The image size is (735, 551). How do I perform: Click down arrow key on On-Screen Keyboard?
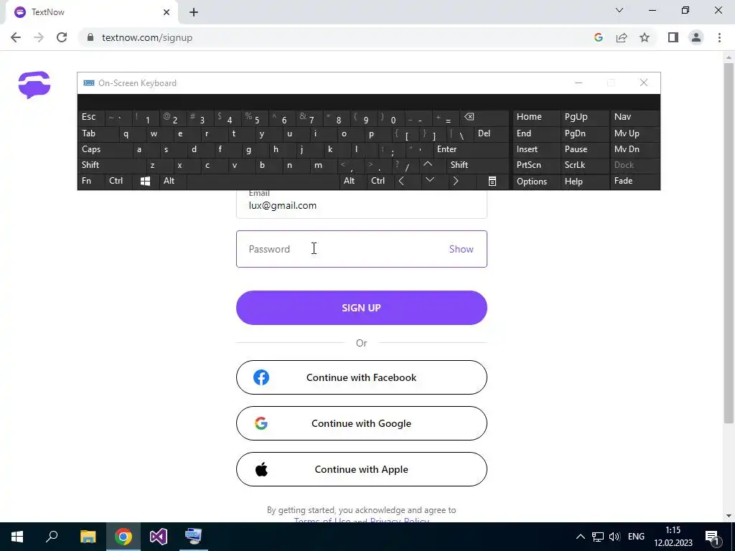tap(430, 181)
